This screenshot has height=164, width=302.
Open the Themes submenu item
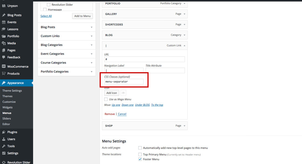pos(7,96)
